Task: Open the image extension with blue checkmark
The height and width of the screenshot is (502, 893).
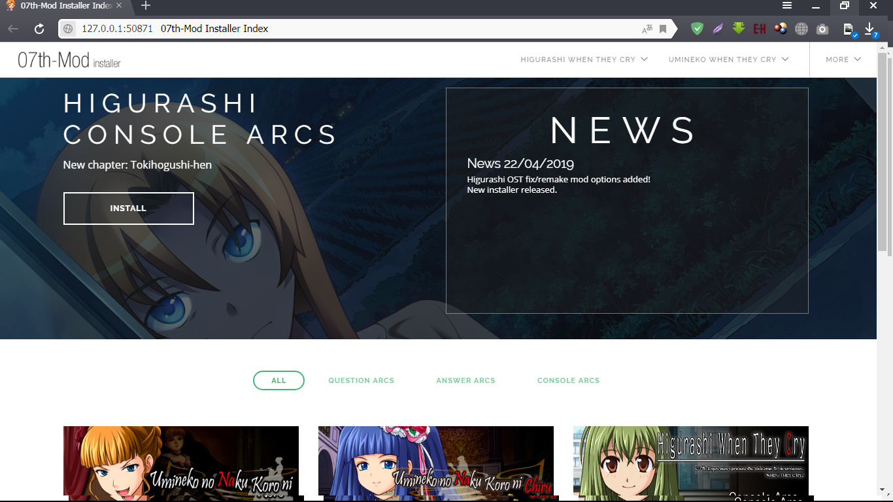Action: [849, 29]
